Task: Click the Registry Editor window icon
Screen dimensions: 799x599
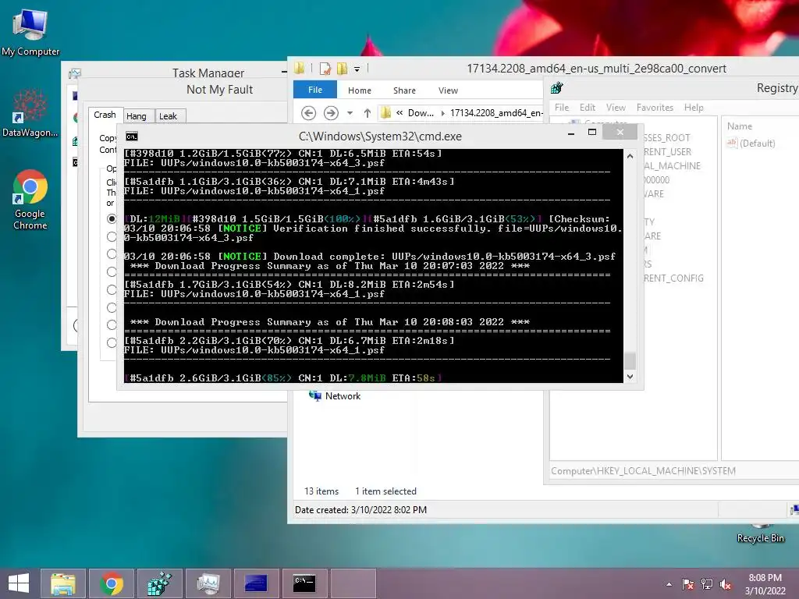Action: (x=557, y=87)
